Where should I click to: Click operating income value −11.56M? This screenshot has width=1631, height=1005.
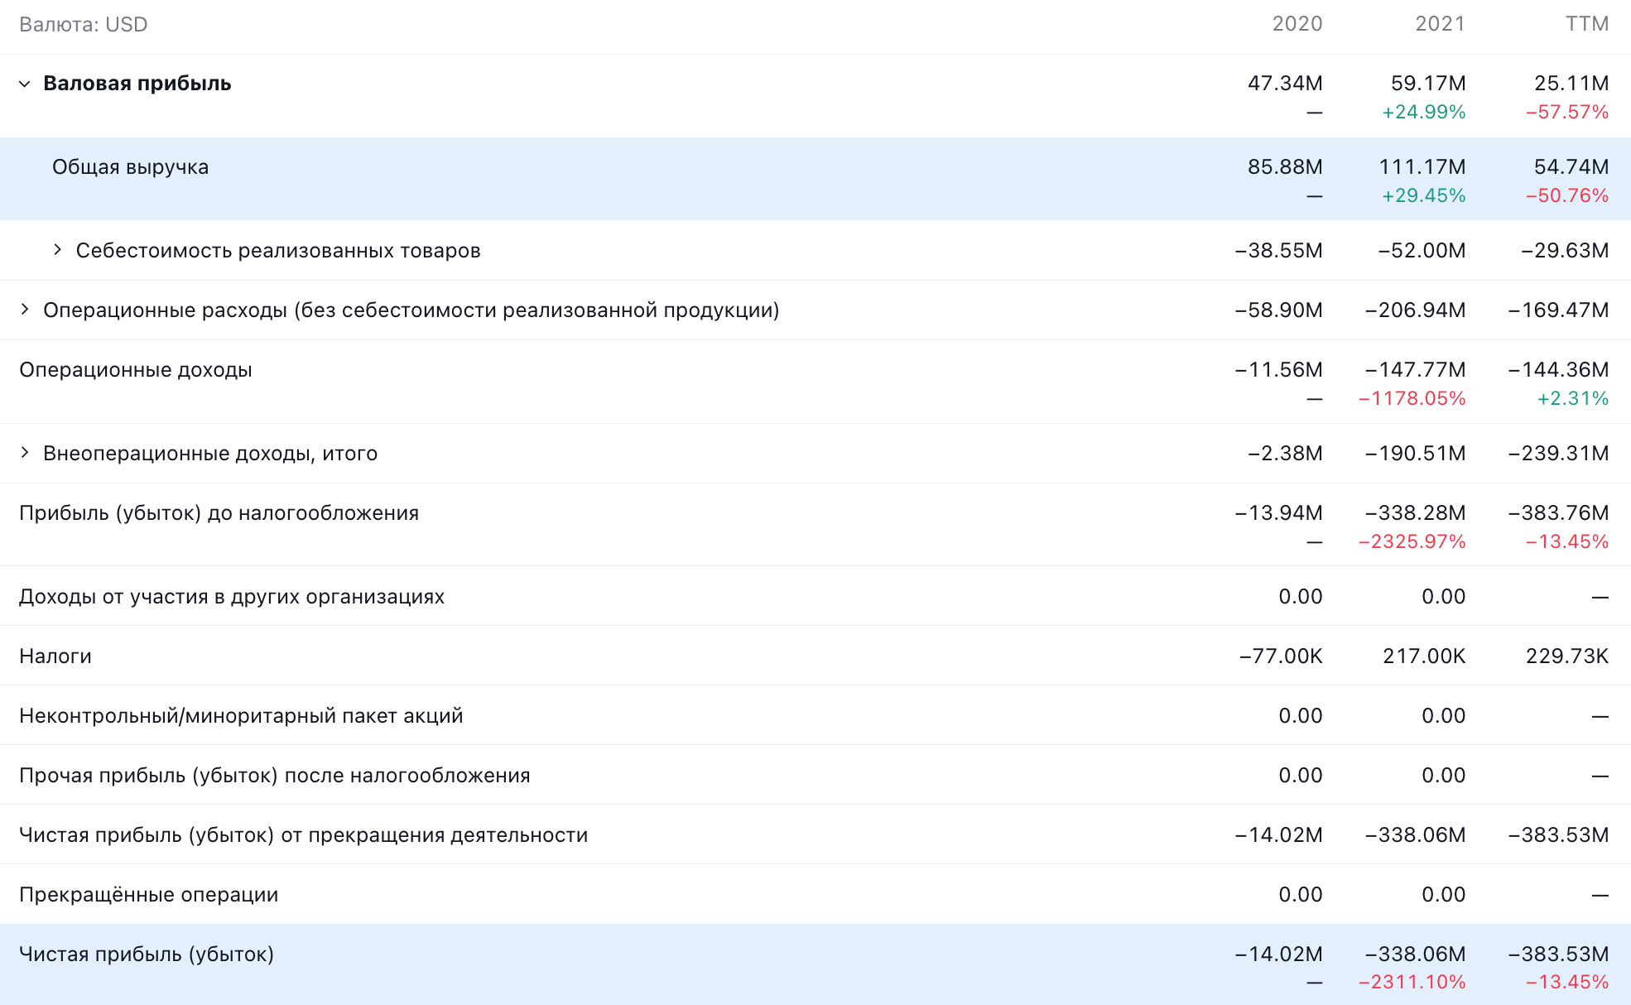click(x=1279, y=370)
